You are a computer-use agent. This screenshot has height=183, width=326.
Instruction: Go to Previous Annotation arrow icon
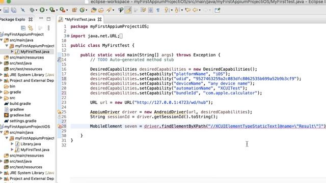coord(177,10)
